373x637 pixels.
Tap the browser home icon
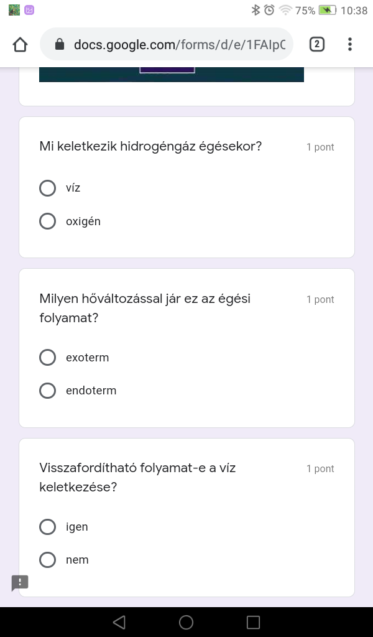20,44
